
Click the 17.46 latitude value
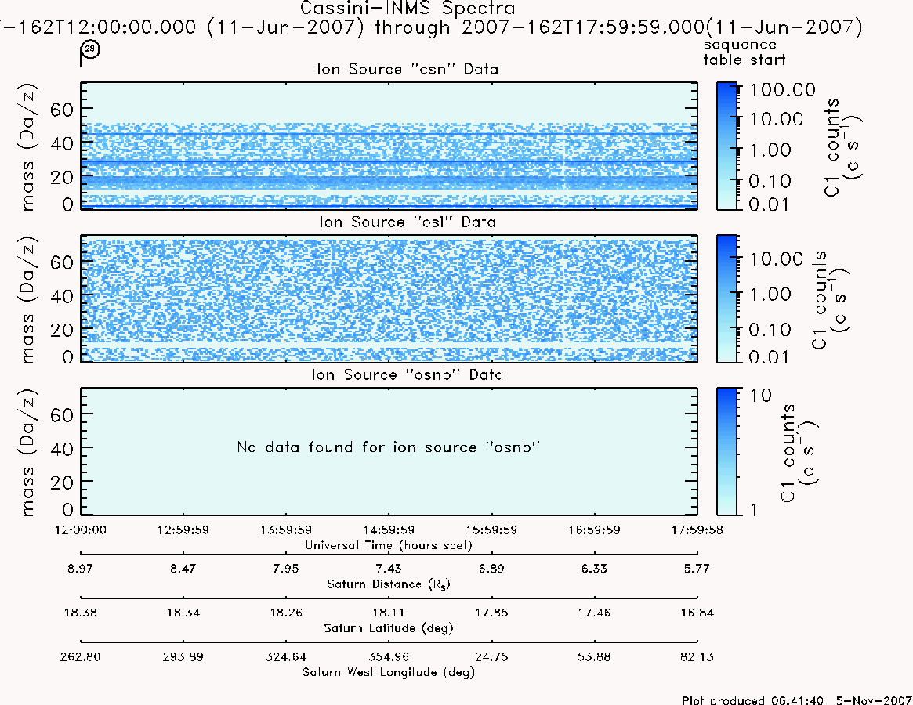coord(594,613)
